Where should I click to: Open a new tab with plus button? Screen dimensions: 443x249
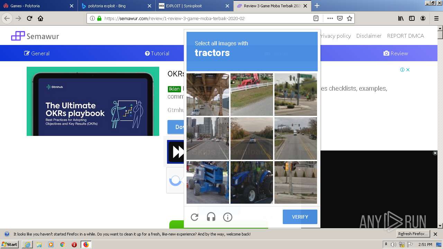(317, 6)
